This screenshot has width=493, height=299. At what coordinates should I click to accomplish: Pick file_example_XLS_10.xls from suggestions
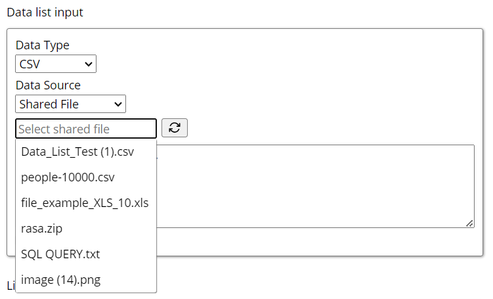point(85,203)
